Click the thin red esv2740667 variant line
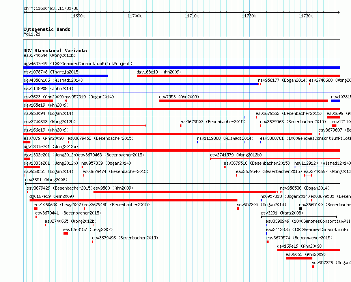 (308, 175)
